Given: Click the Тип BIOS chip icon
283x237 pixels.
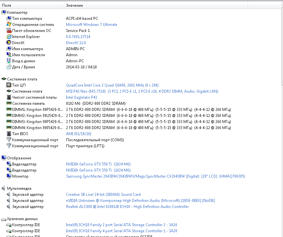Looking at the screenshot, I should 9,134.
